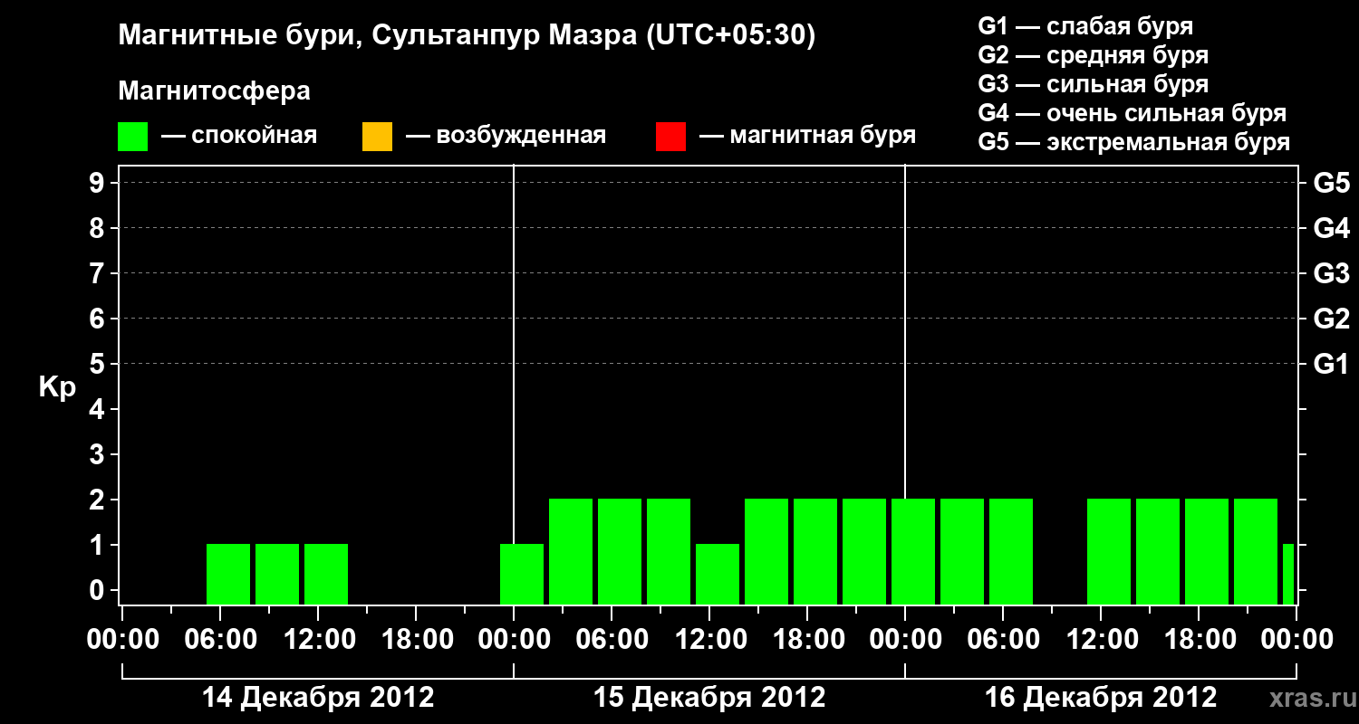Click the 'магнитная буря' legend label
The width and height of the screenshot is (1359, 724).
823,136
